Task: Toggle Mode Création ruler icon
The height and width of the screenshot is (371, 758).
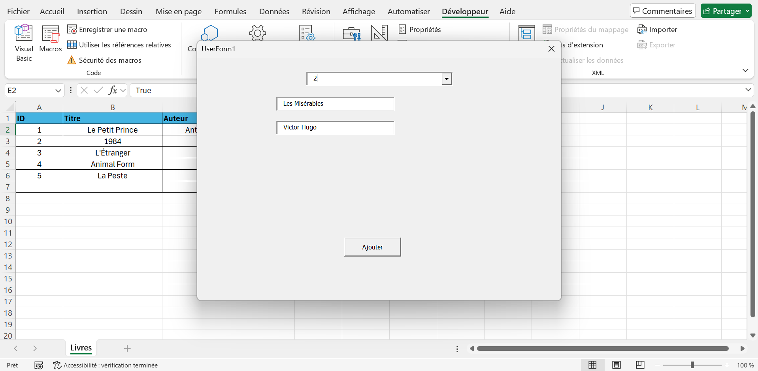Action: click(379, 32)
